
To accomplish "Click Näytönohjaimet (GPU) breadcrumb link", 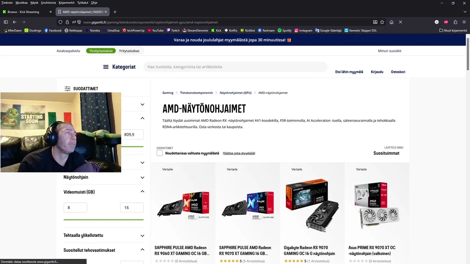I will 236,93.
